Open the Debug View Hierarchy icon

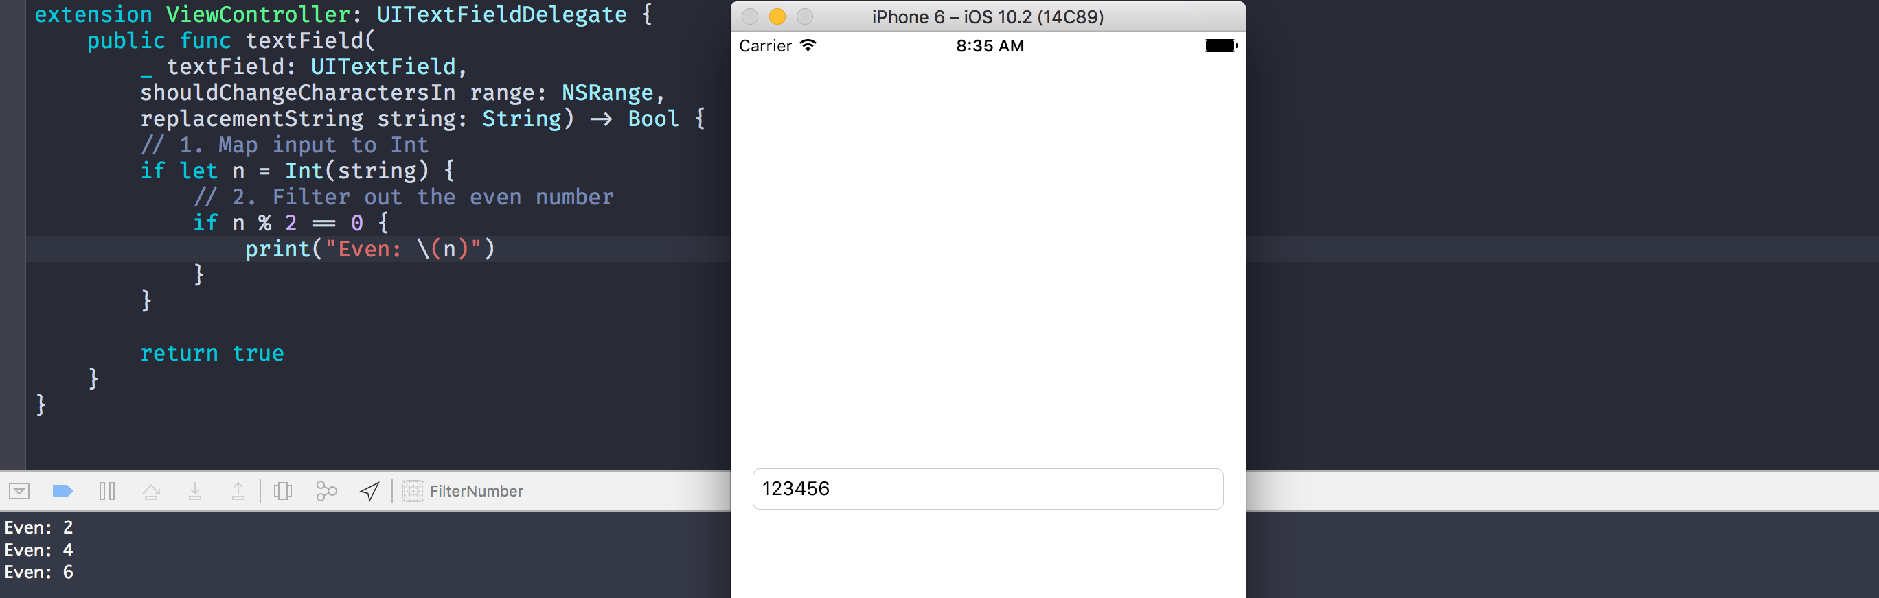283,492
